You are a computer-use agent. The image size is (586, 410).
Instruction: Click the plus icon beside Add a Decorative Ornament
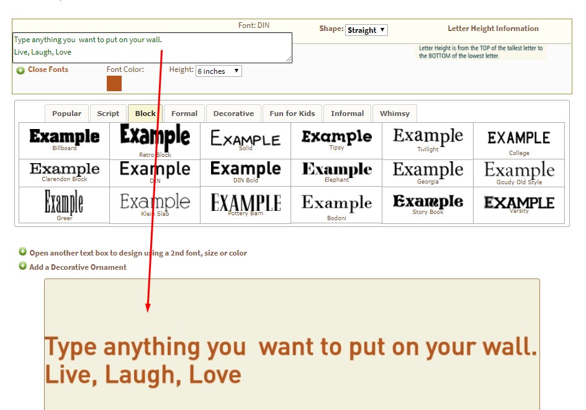tap(23, 267)
